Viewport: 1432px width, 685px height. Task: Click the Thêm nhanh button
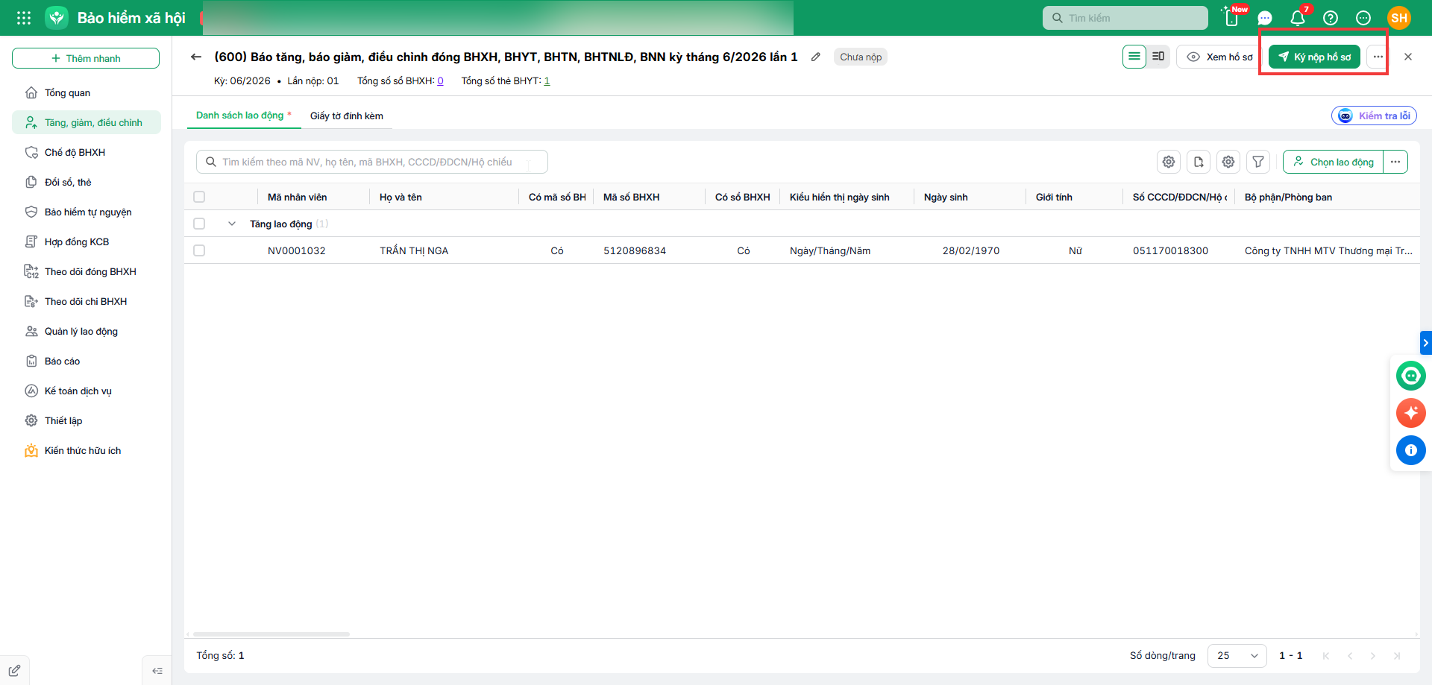(x=86, y=58)
